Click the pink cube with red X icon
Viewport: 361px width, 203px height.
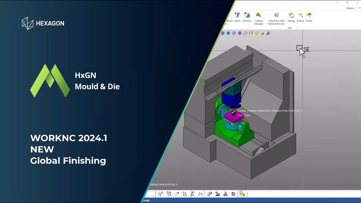click(240, 33)
